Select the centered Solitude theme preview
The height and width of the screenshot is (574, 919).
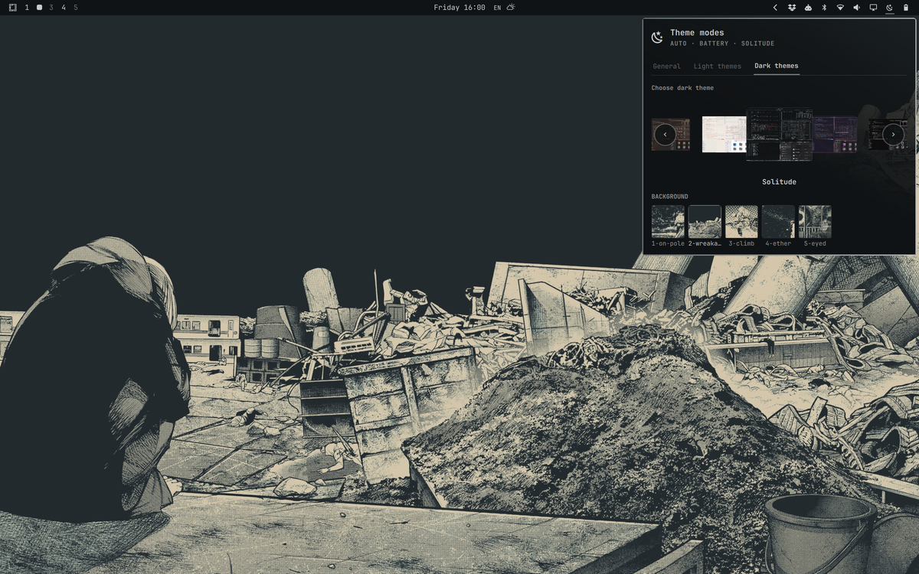pyautogui.click(x=780, y=134)
